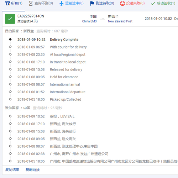
Task: Click the 目的国家：新西兰 header
Action: [20, 31]
